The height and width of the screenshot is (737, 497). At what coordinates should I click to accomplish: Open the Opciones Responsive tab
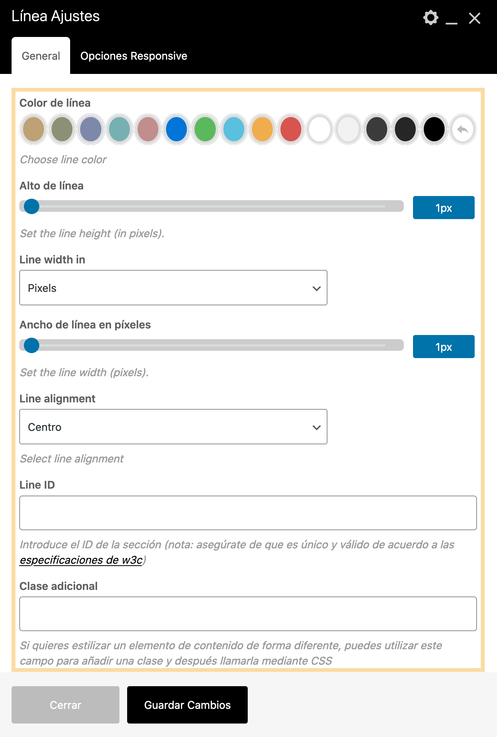tap(134, 56)
